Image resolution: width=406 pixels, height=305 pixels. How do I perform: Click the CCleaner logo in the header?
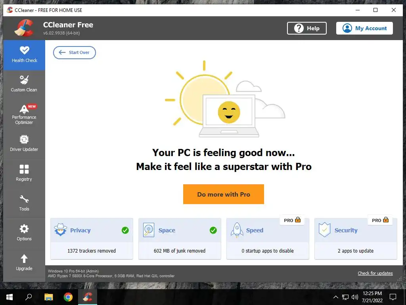(24, 28)
